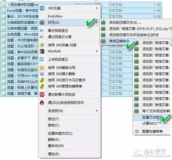Select 使用 360管理右键菜单
The image size is (172, 160).
point(65,86)
